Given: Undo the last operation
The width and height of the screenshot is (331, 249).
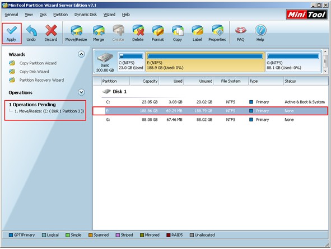Looking at the screenshot, I should pos(31,34).
